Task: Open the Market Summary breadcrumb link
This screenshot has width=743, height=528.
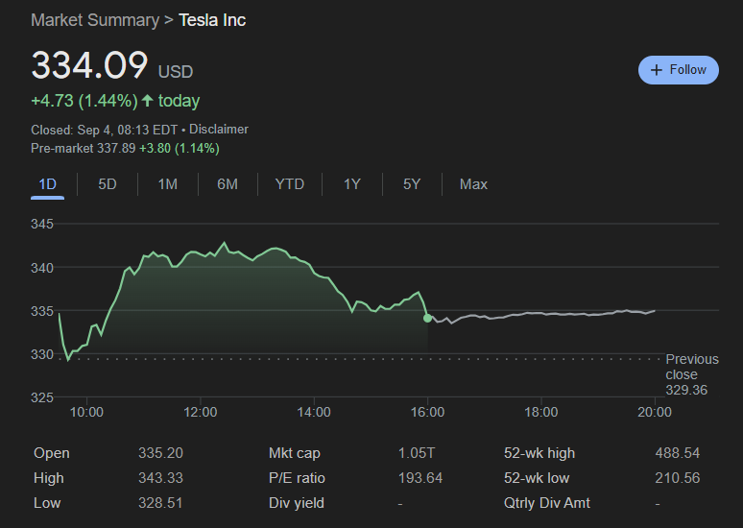Action: 95,20
